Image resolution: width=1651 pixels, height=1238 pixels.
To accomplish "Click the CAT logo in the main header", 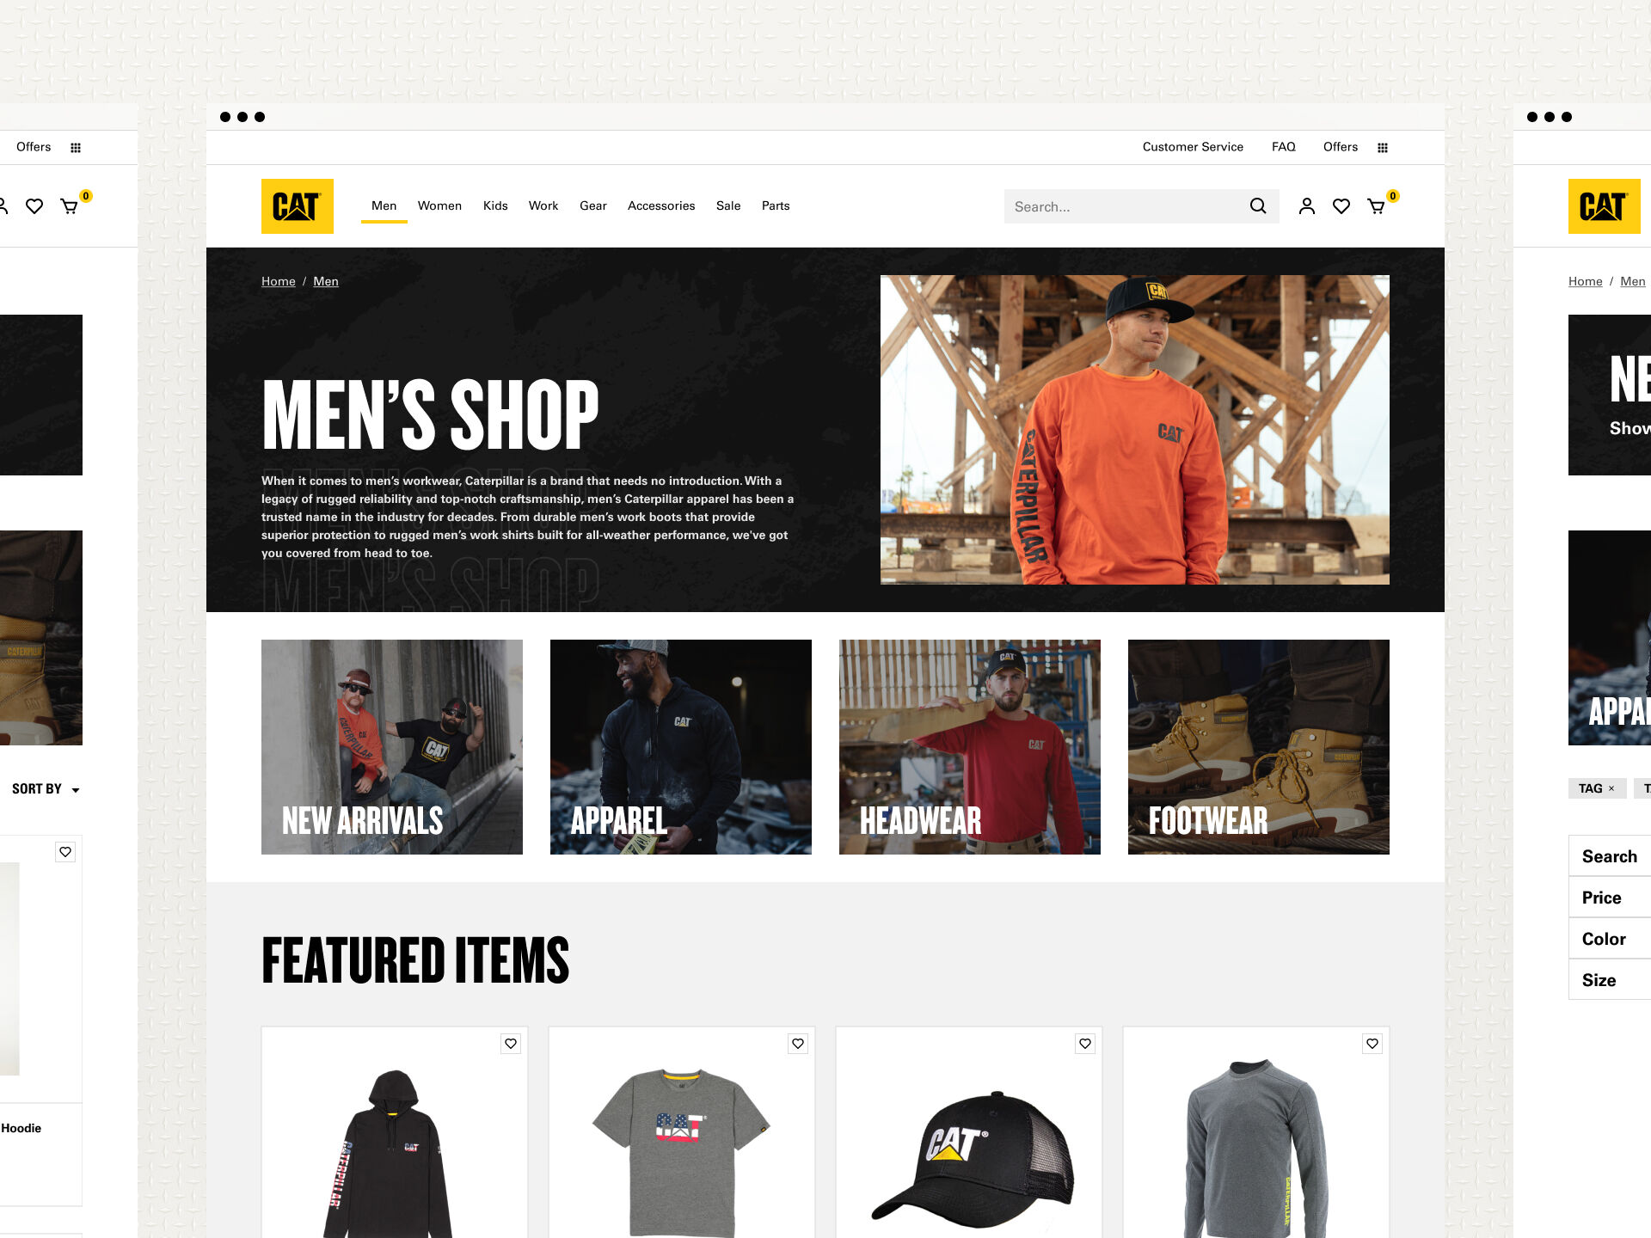I will click(x=297, y=206).
